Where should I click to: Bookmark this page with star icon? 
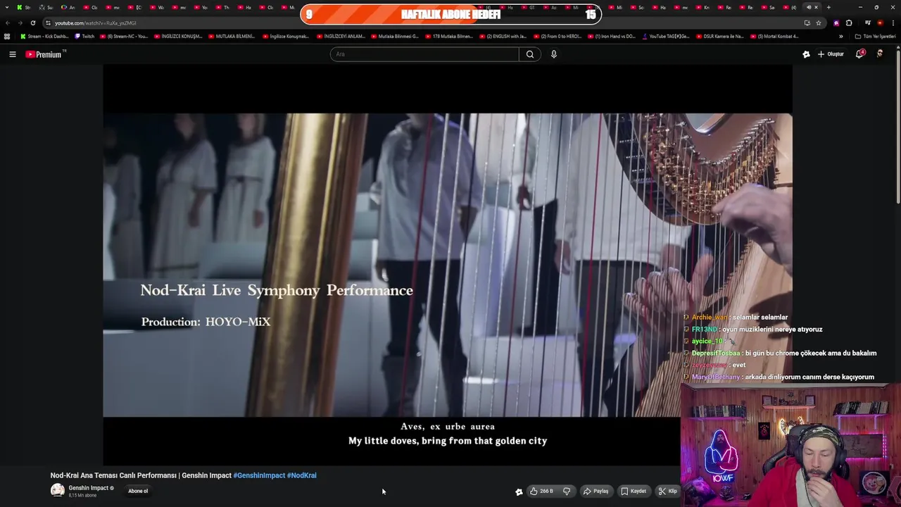(x=818, y=23)
